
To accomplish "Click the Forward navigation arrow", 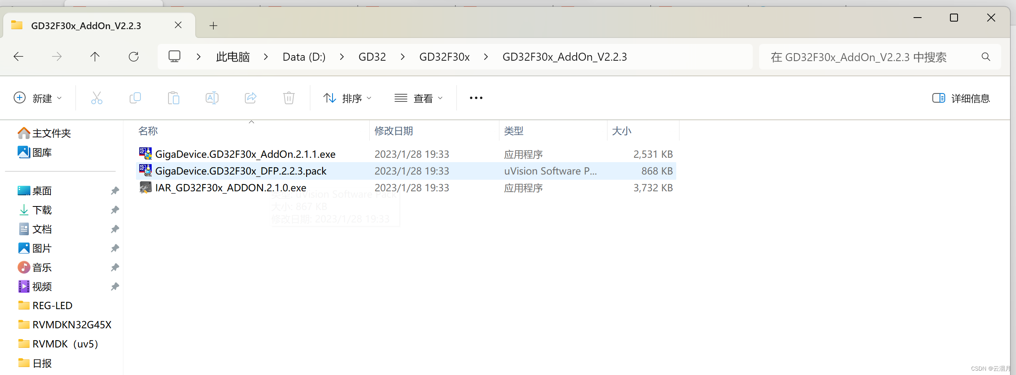I will pyautogui.click(x=57, y=57).
